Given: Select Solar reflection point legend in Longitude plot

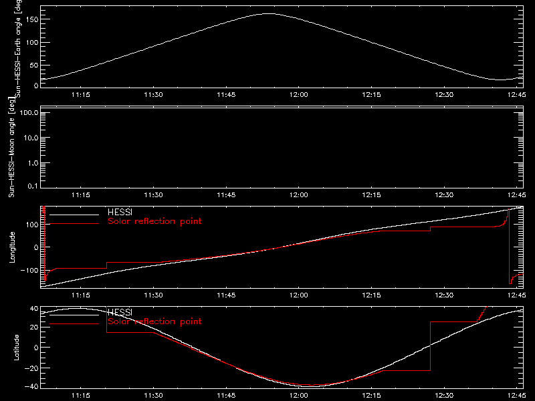Looking at the screenshot, I should tap(154, 221).
